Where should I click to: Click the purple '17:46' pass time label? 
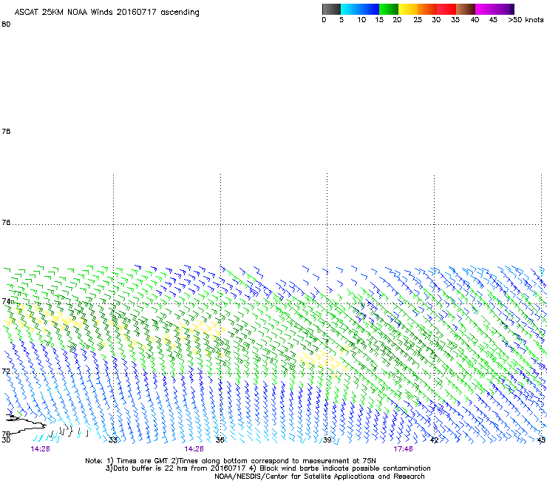point(403,449)
